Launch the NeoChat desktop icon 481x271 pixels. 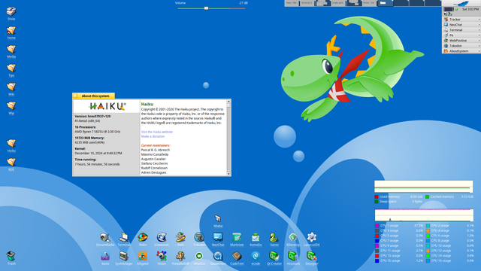218,237
